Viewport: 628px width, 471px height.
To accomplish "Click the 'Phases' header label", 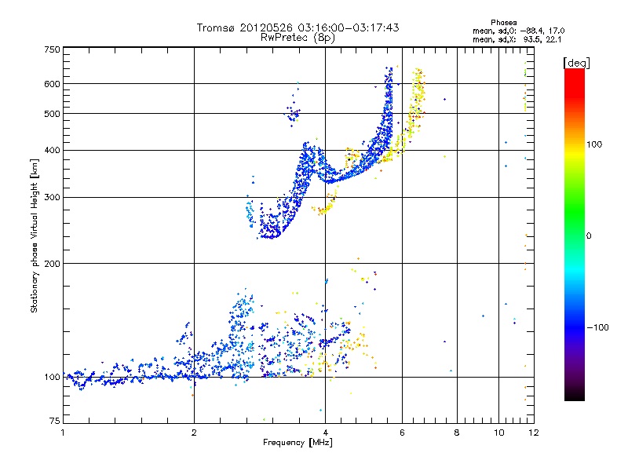I will pos(504,23).
